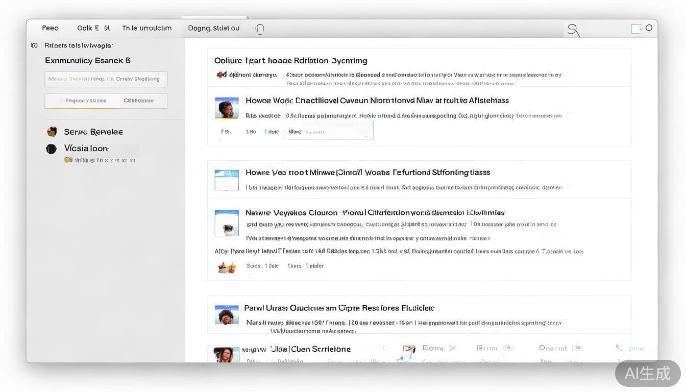Click the small icon left of Rtlpets
This screenshot has height=392, width=686.
(x=34, y=45)
